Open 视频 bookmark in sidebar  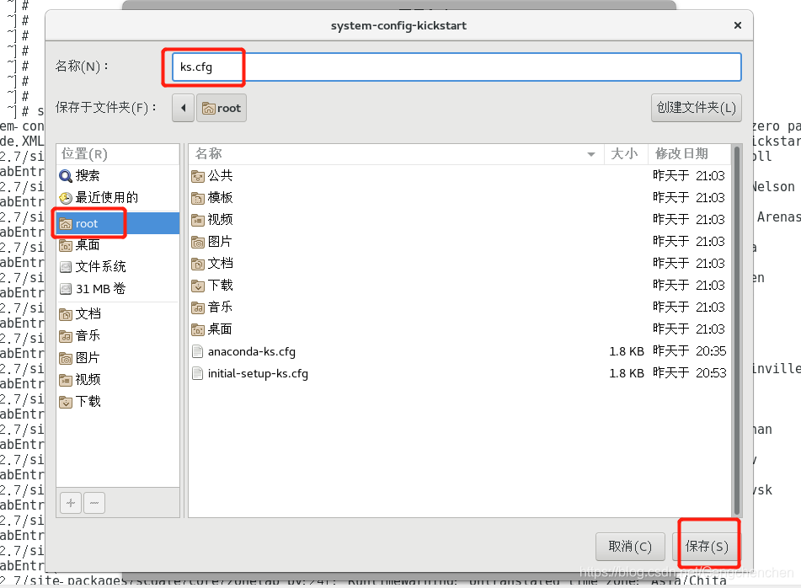click(x=118, y=380)
